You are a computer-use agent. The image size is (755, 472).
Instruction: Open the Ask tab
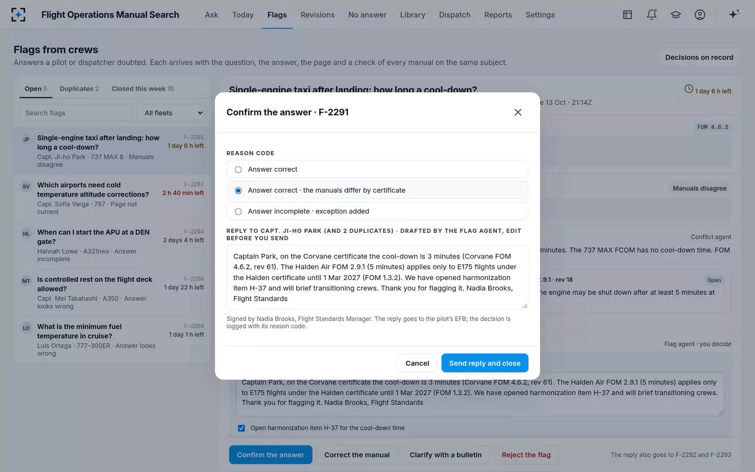[211, 15]
